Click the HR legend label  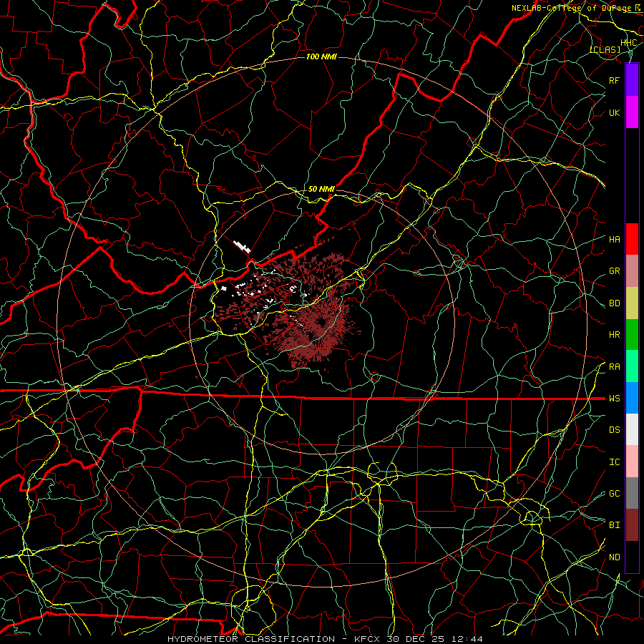(615, 335)
